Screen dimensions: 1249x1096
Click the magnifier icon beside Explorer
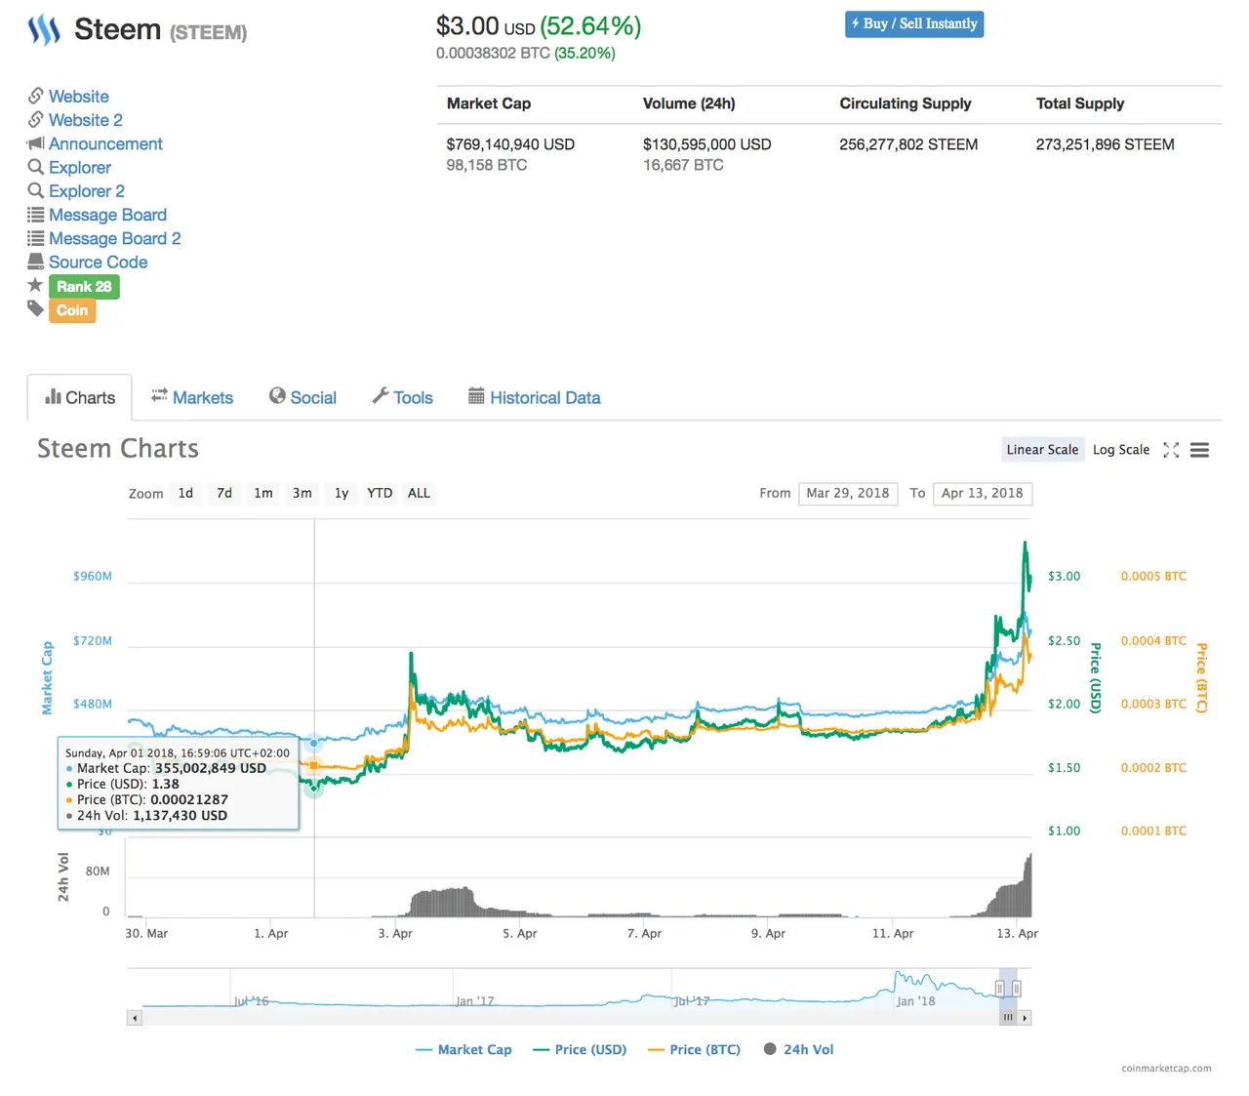tap(35, 167)
